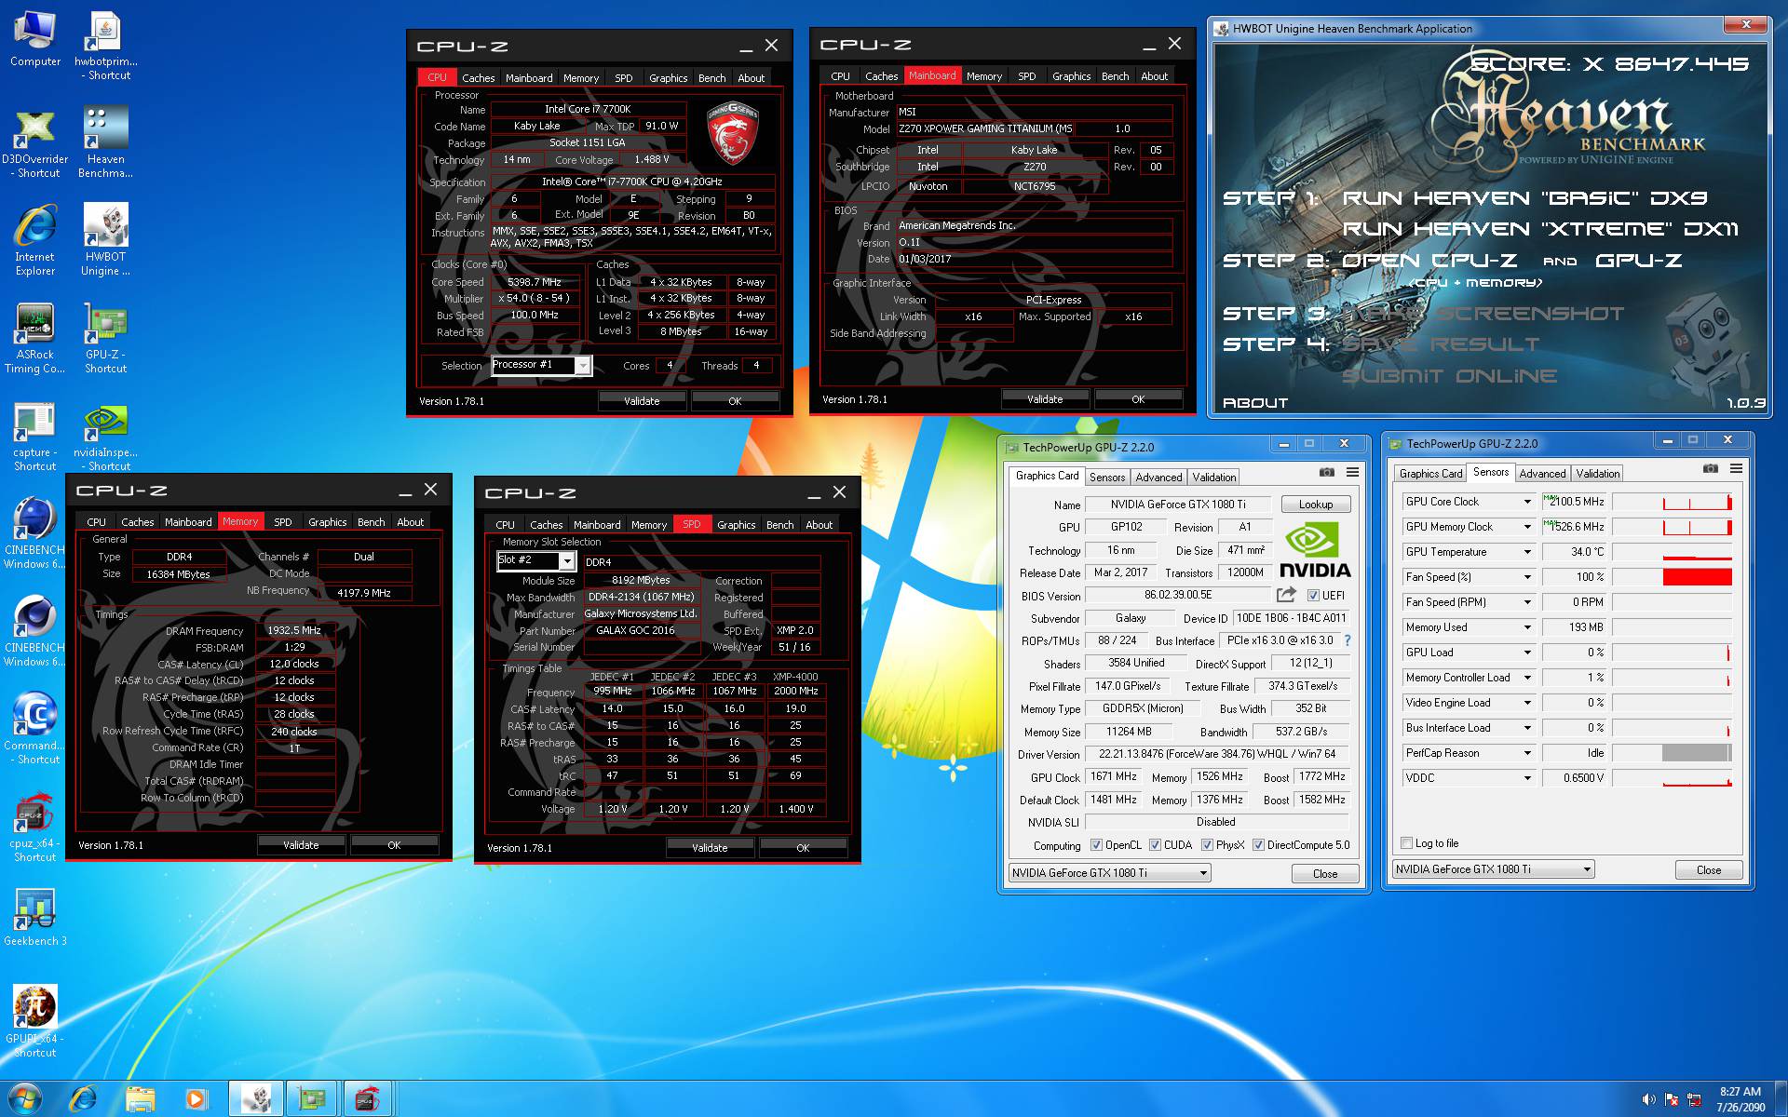Open hamburger menu in GPU-Z Sensors window
The height and width of the screenshot is (1117, 1788).
pyautogui.click(x=1736, y=469)
